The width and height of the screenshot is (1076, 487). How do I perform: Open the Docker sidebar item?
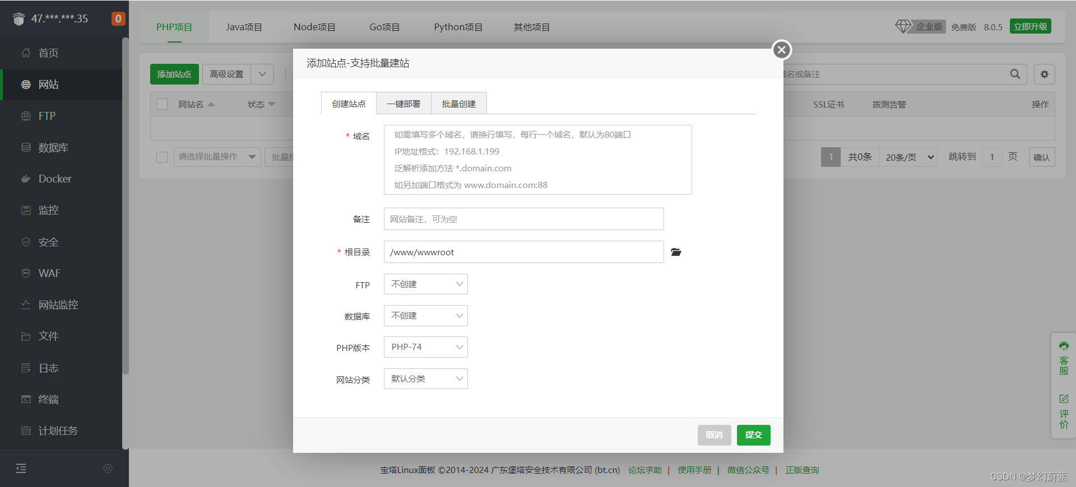click(61, 179)
